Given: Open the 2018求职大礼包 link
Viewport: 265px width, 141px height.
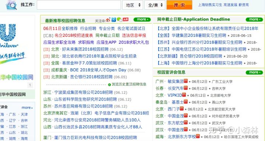Looking at the screenshot, I should pyautogui.click(x=134, y=42).
